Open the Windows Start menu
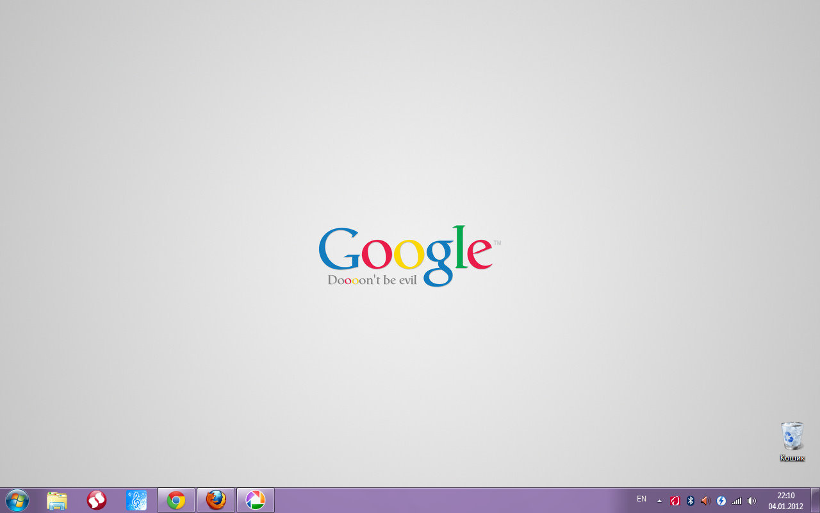This screenshot has width=820, height=513. click(17, 500)
